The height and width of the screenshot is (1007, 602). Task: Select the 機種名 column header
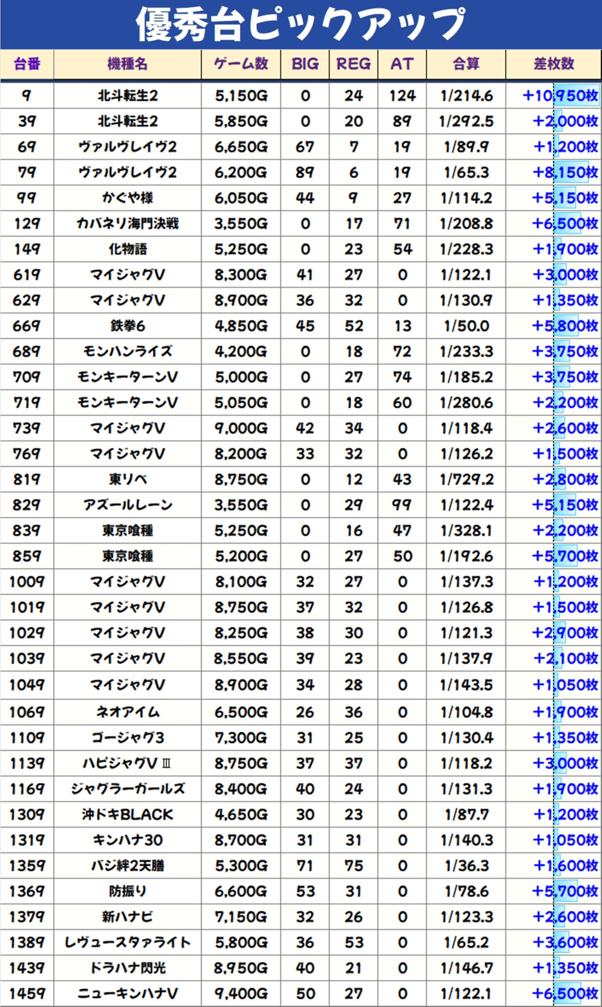pyautogui.click(x=127, y=64)
